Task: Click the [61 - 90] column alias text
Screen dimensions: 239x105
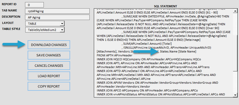Action: pyautogui.click(x=212, y=12)
